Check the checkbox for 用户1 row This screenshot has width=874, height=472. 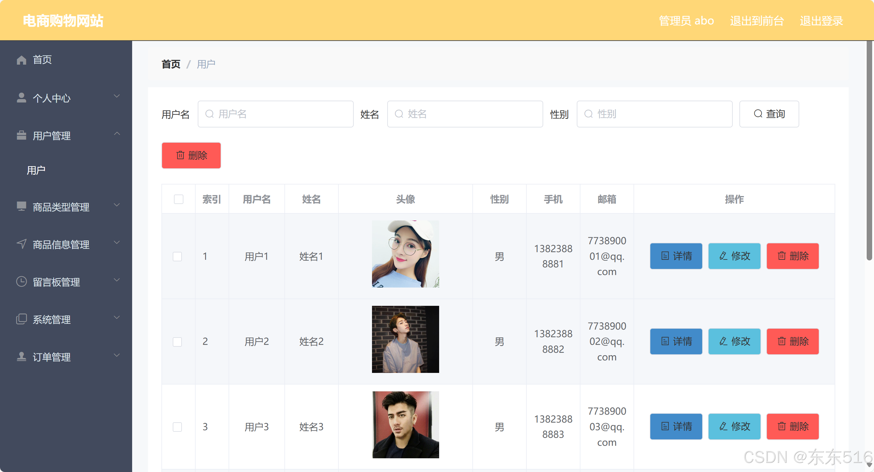(177, 256)
